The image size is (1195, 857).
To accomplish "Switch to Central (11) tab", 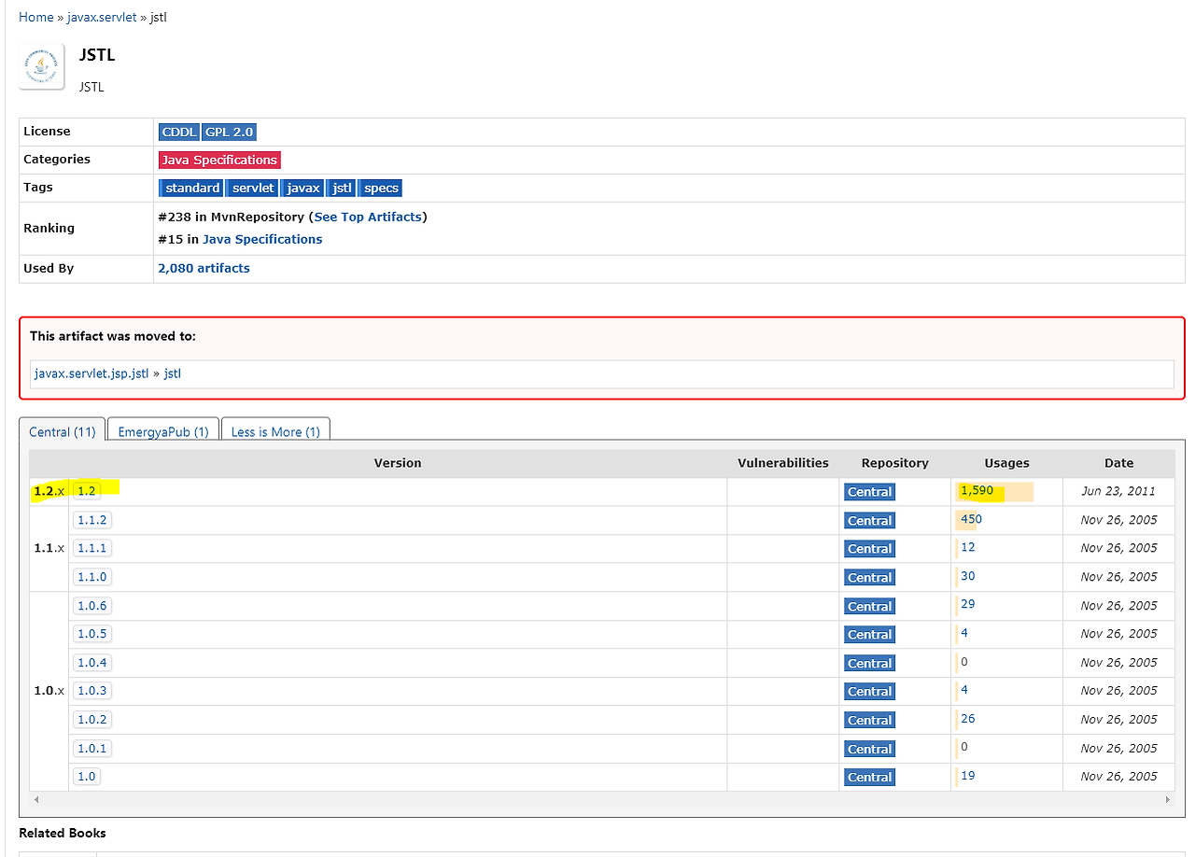I will click(63, 431).
